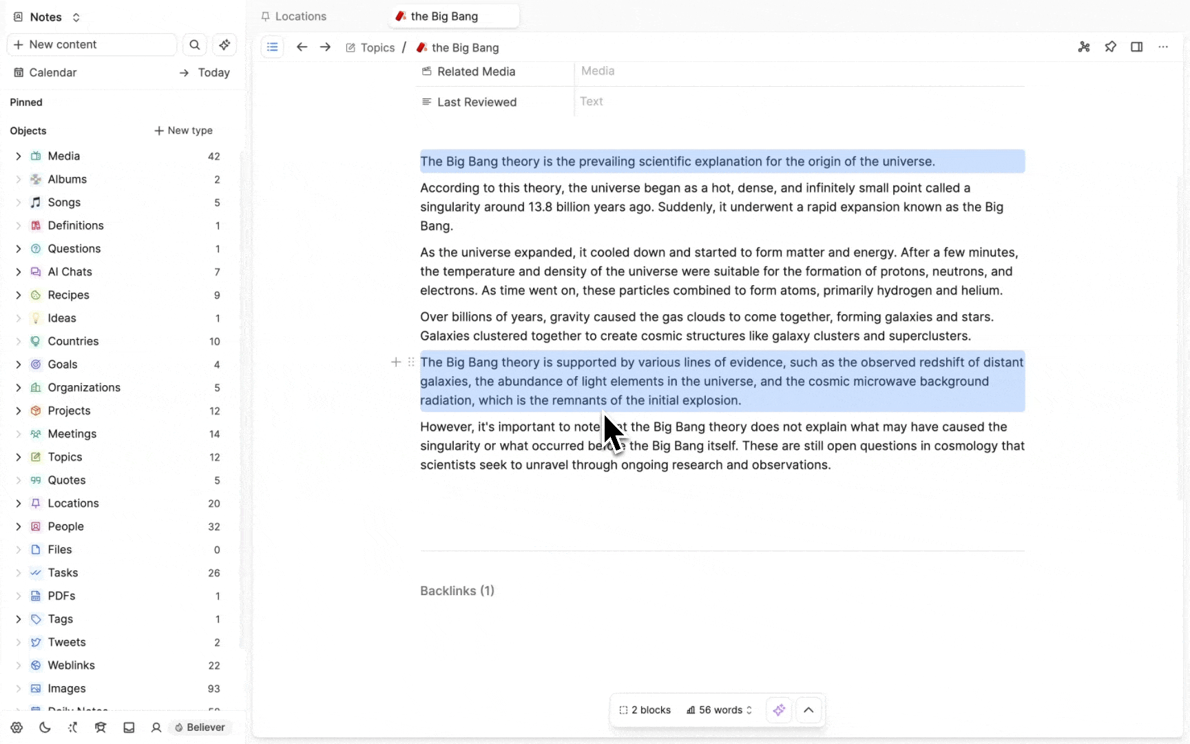This screenshot has width=1190, height=744.
Task: Click the profile person icon at bottom
Action: (156, 727)
